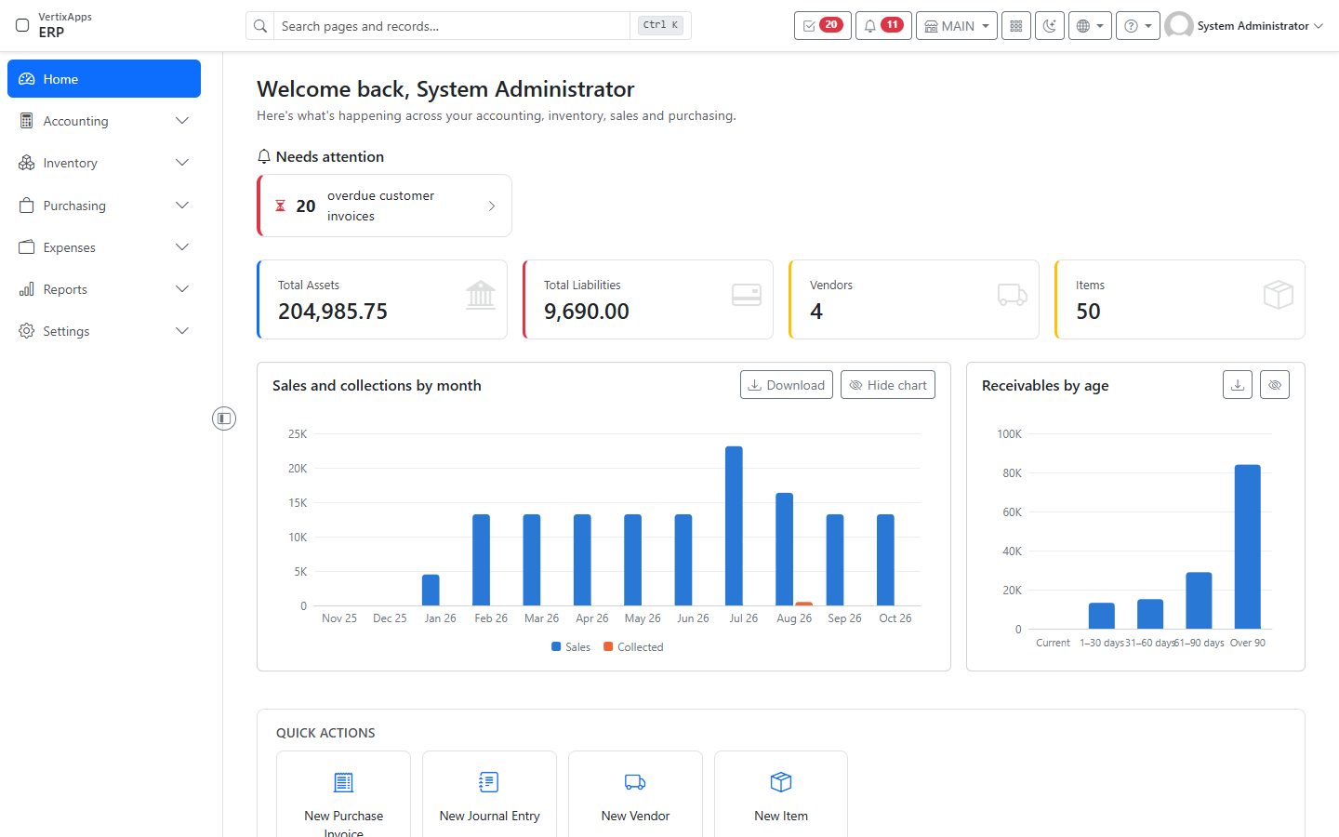Open the tasks list with 20 badge

pos(822,26)
